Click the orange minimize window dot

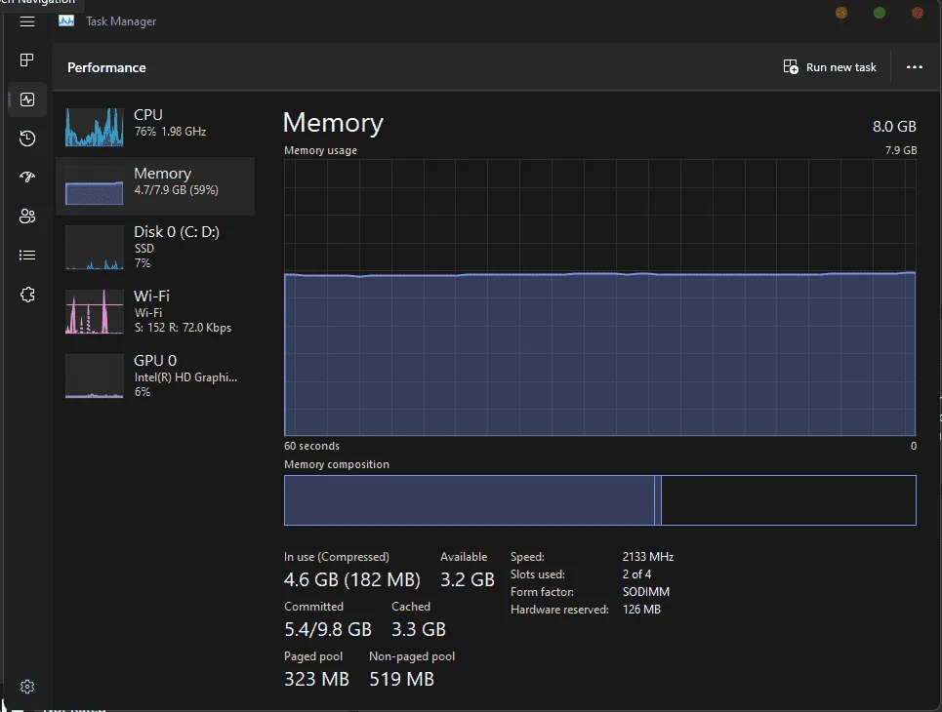[841, 13]
